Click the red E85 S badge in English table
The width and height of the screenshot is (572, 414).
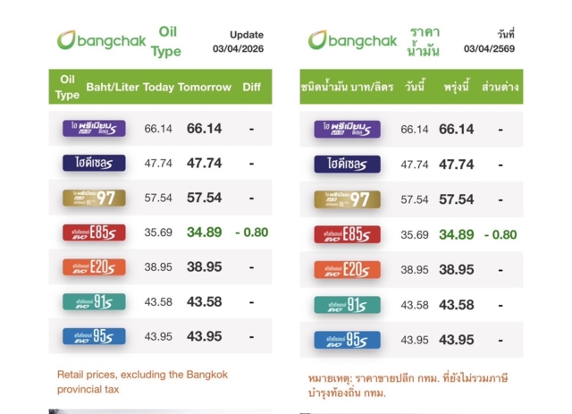pos(94,233)
